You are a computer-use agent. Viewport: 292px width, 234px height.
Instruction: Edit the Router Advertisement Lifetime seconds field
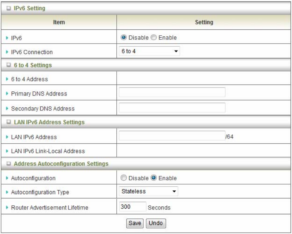click(132, 207)
